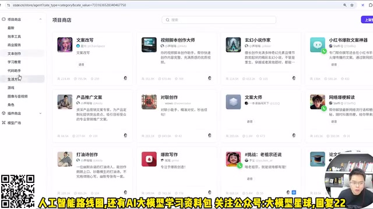Viewport: 373px width, 209px height.
Task: Select the 角色 category
Action: point(11,105)
